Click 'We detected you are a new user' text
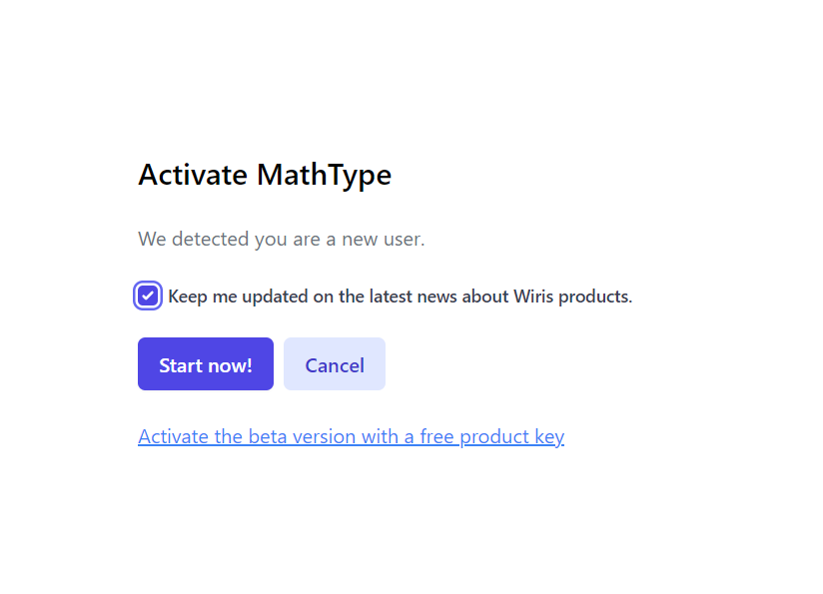The width and height of the screenshot is (823, 594). [x=282, y=240]
